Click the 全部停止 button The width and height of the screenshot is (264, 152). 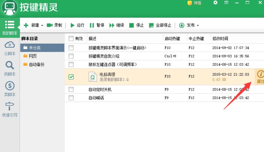tap(160, 25)
